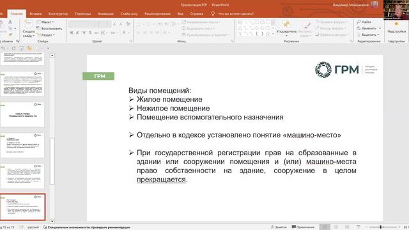This screenshot has width=409, height=230.
Task: Click the folder icon in quick access
Action: pyautogui.click(x=29, y=49)
